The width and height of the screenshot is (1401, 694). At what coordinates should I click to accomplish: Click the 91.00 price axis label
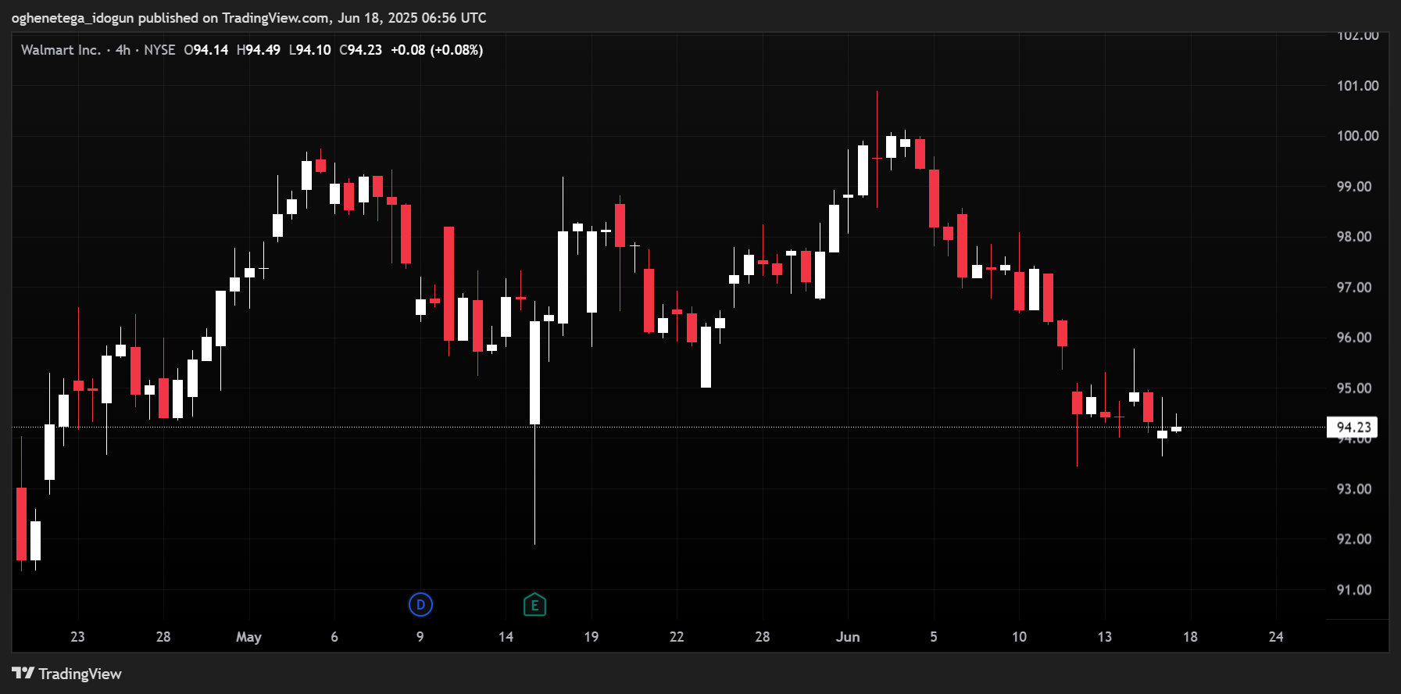[1354, 590]
